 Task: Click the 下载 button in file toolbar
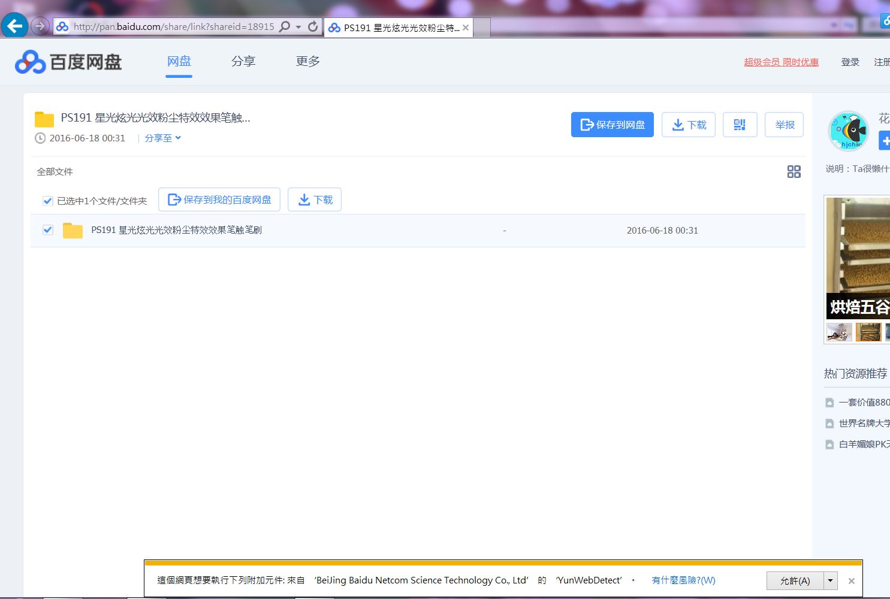(315, 199)
